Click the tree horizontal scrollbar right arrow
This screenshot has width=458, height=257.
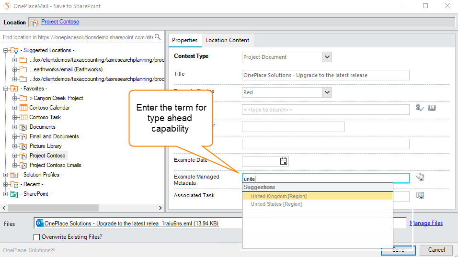tap(160, 208)
